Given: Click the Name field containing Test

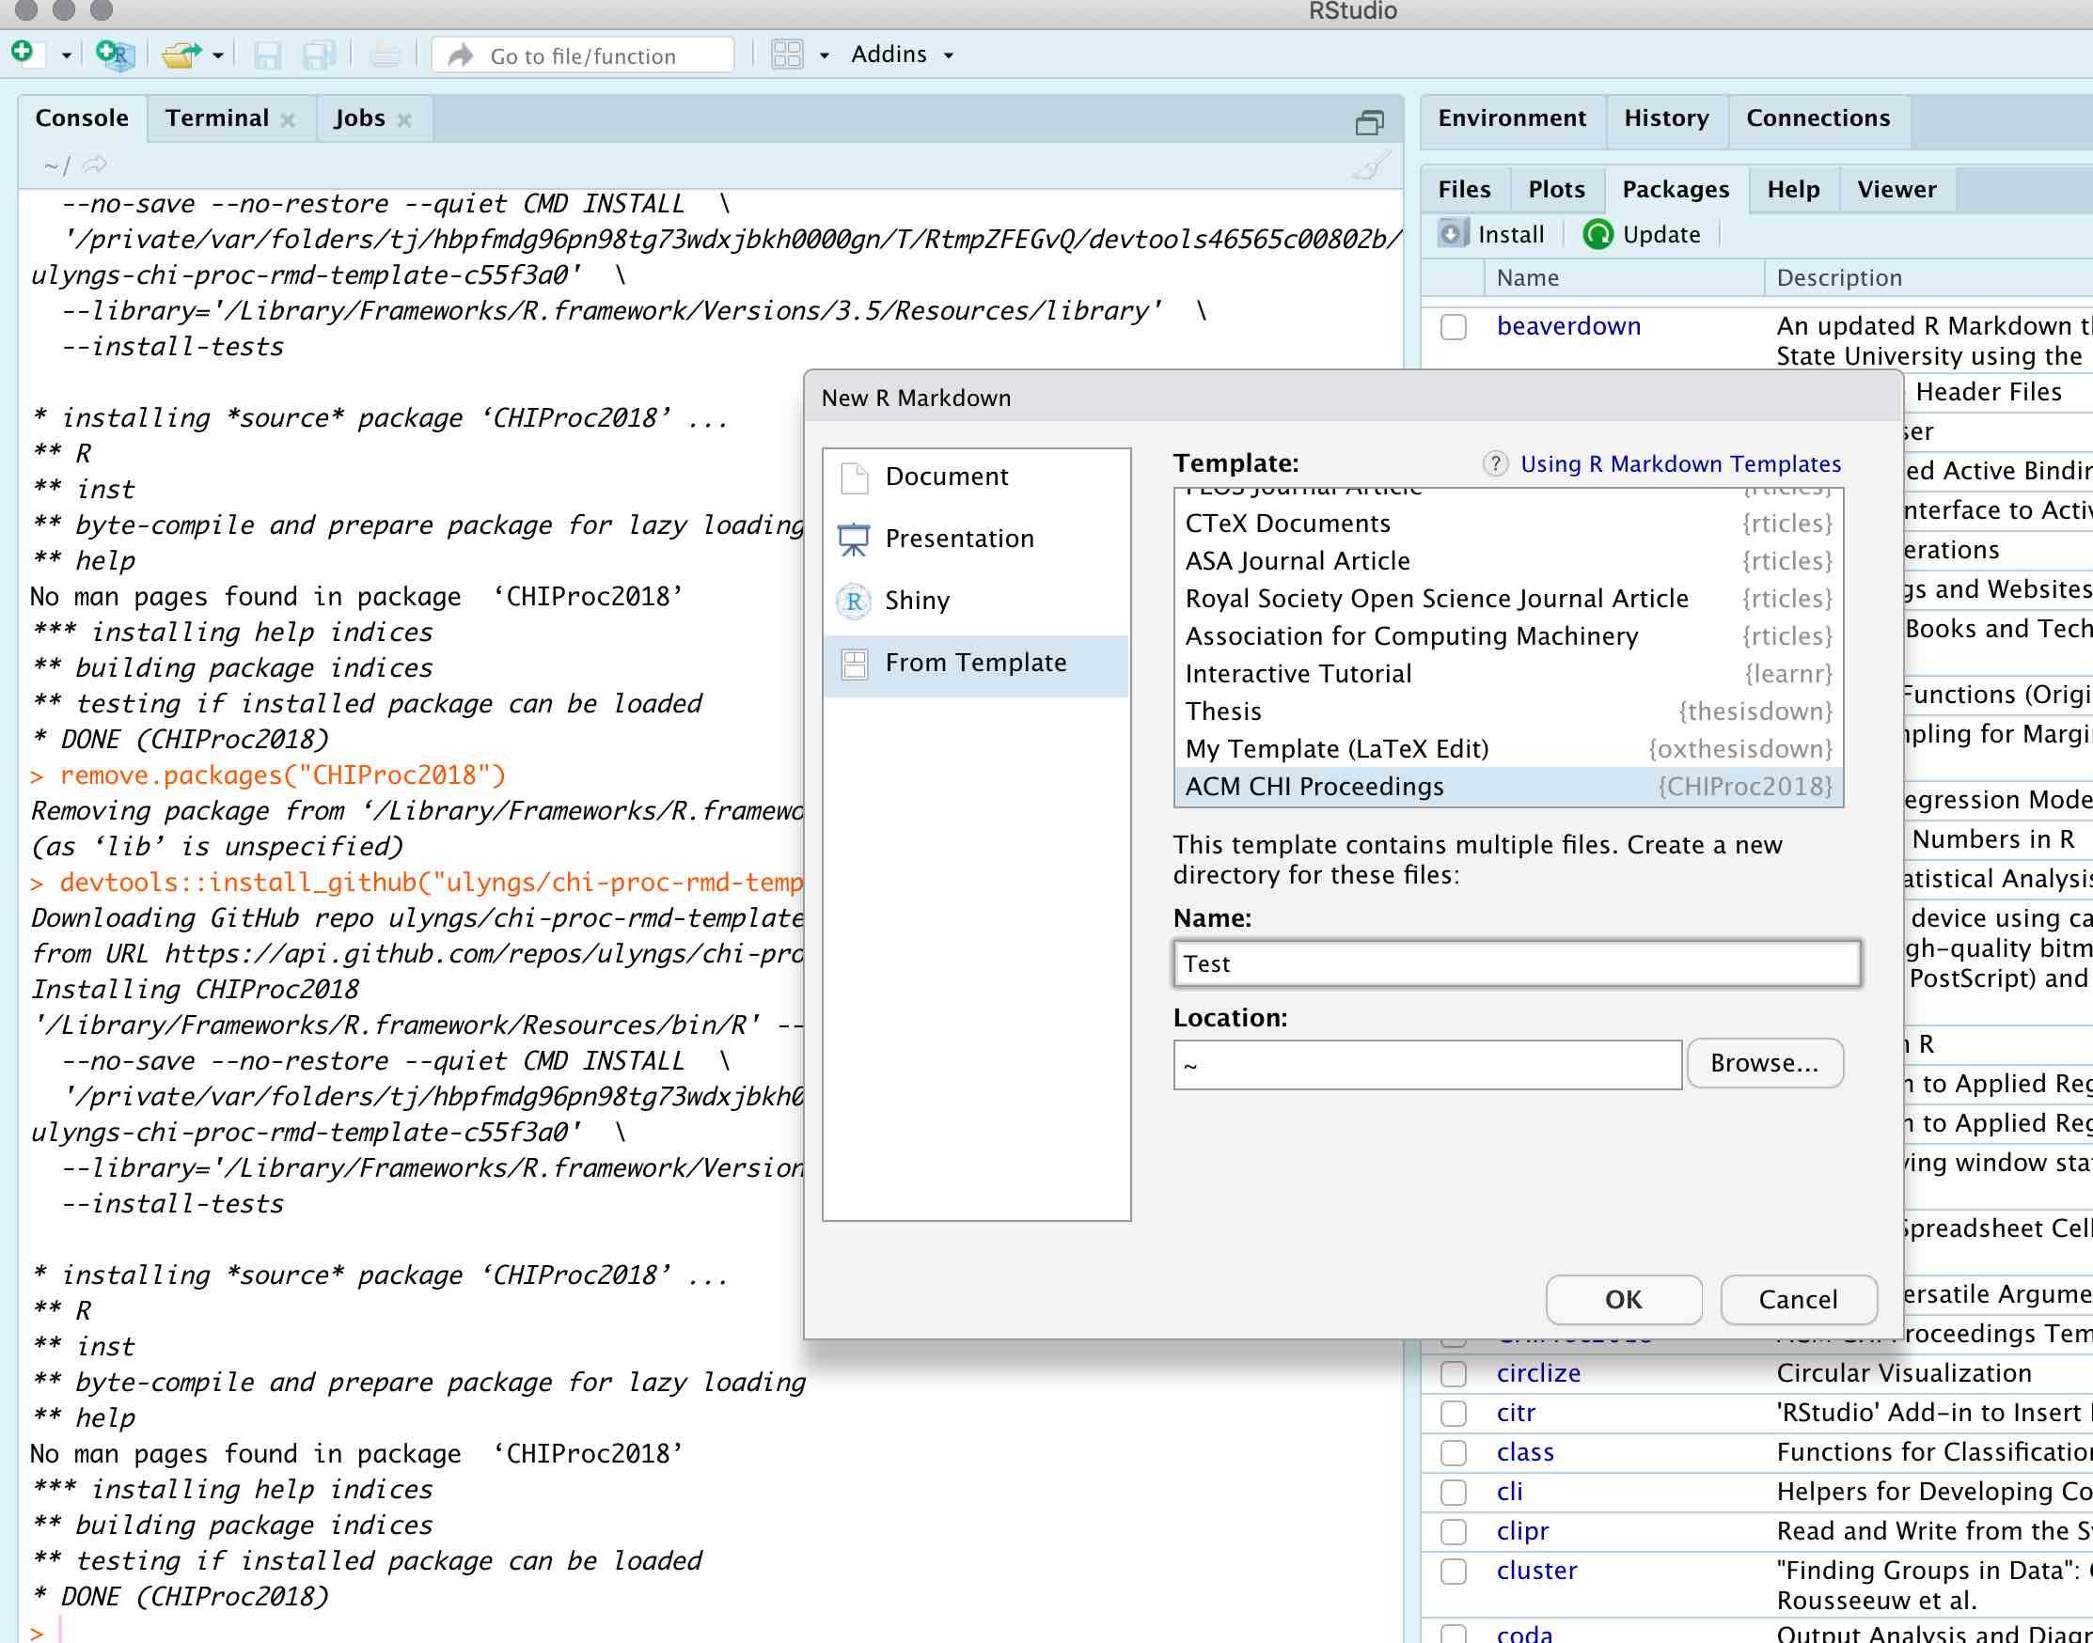Looking at the screenshot, I should (x=1517, y=963).
